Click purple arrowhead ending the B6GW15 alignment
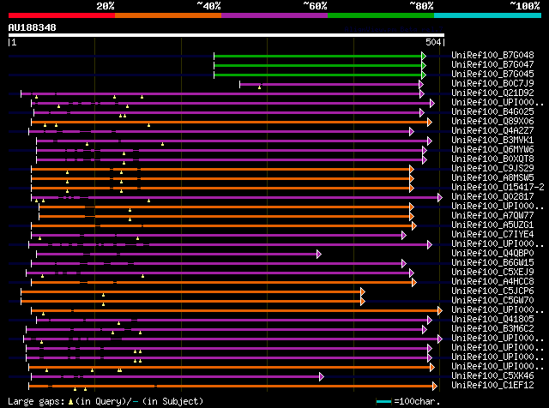 pos(404,264)
